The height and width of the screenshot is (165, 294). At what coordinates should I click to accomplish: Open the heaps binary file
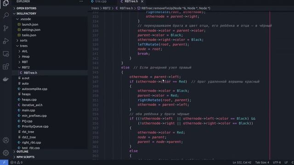pyautogui.click(x=26, y=94)
